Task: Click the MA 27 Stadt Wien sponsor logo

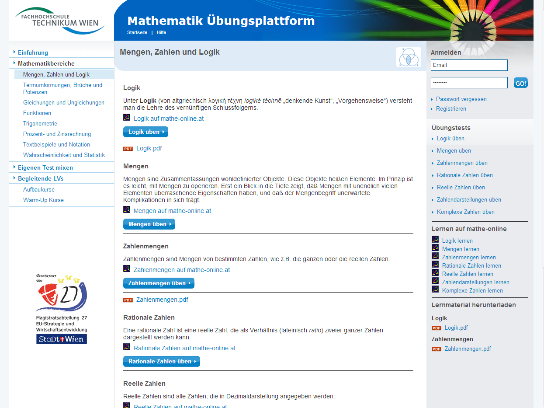Action: point(62,309)
